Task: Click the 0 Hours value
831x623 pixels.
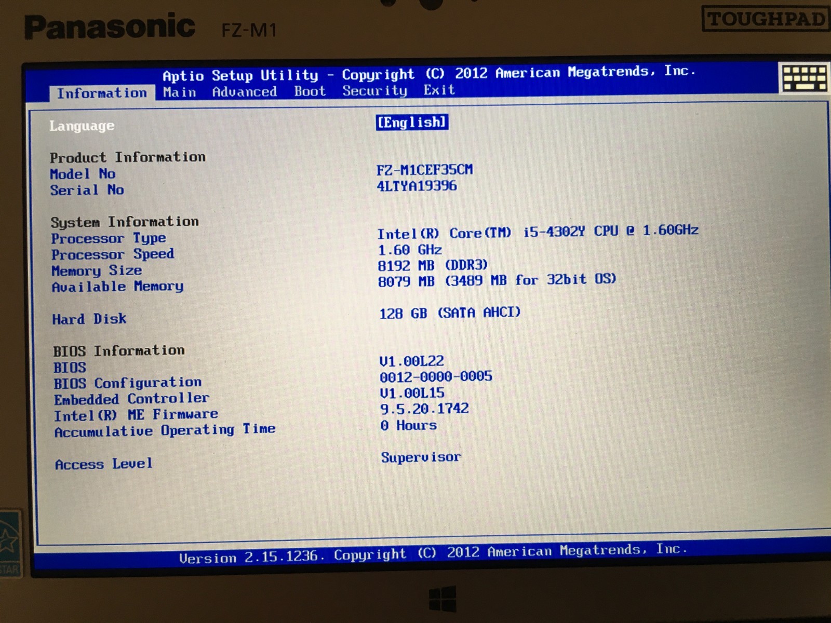Action: (x=409, y=425)
